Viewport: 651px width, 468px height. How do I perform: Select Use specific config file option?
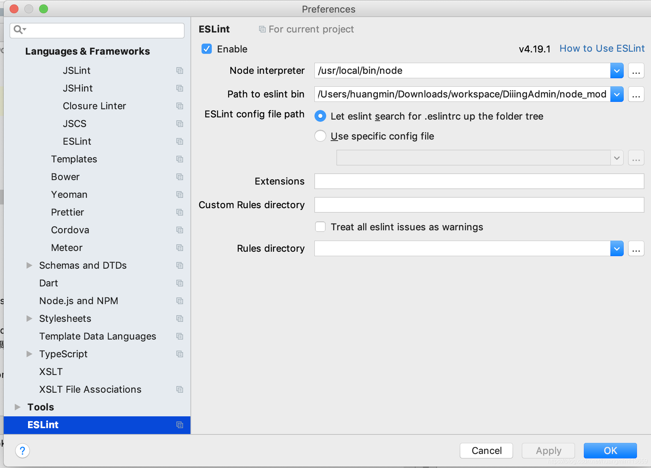point(320,136)
